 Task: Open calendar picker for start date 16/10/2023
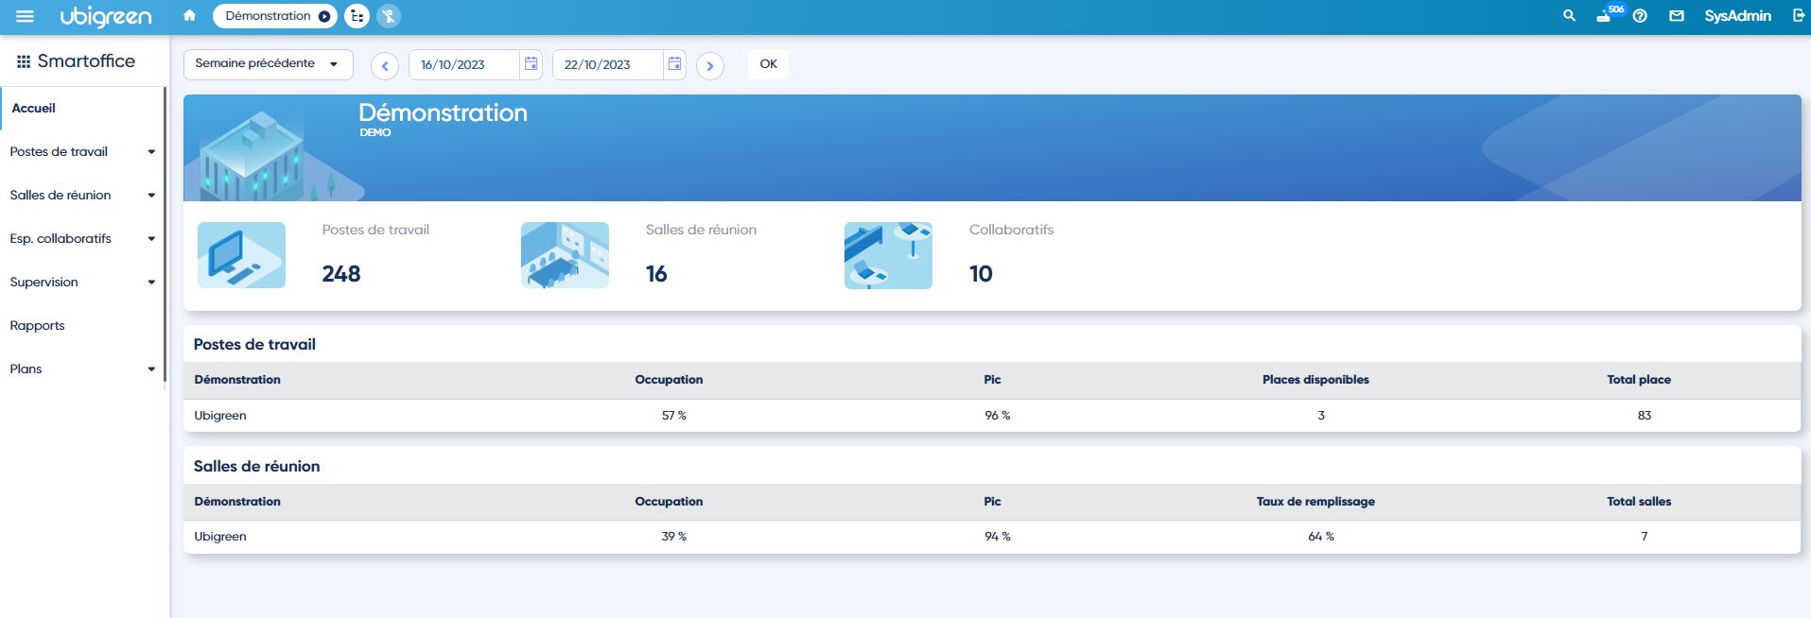point(531,63)
